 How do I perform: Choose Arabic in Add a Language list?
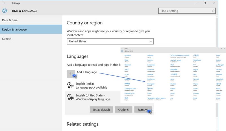tap(127, 75)
